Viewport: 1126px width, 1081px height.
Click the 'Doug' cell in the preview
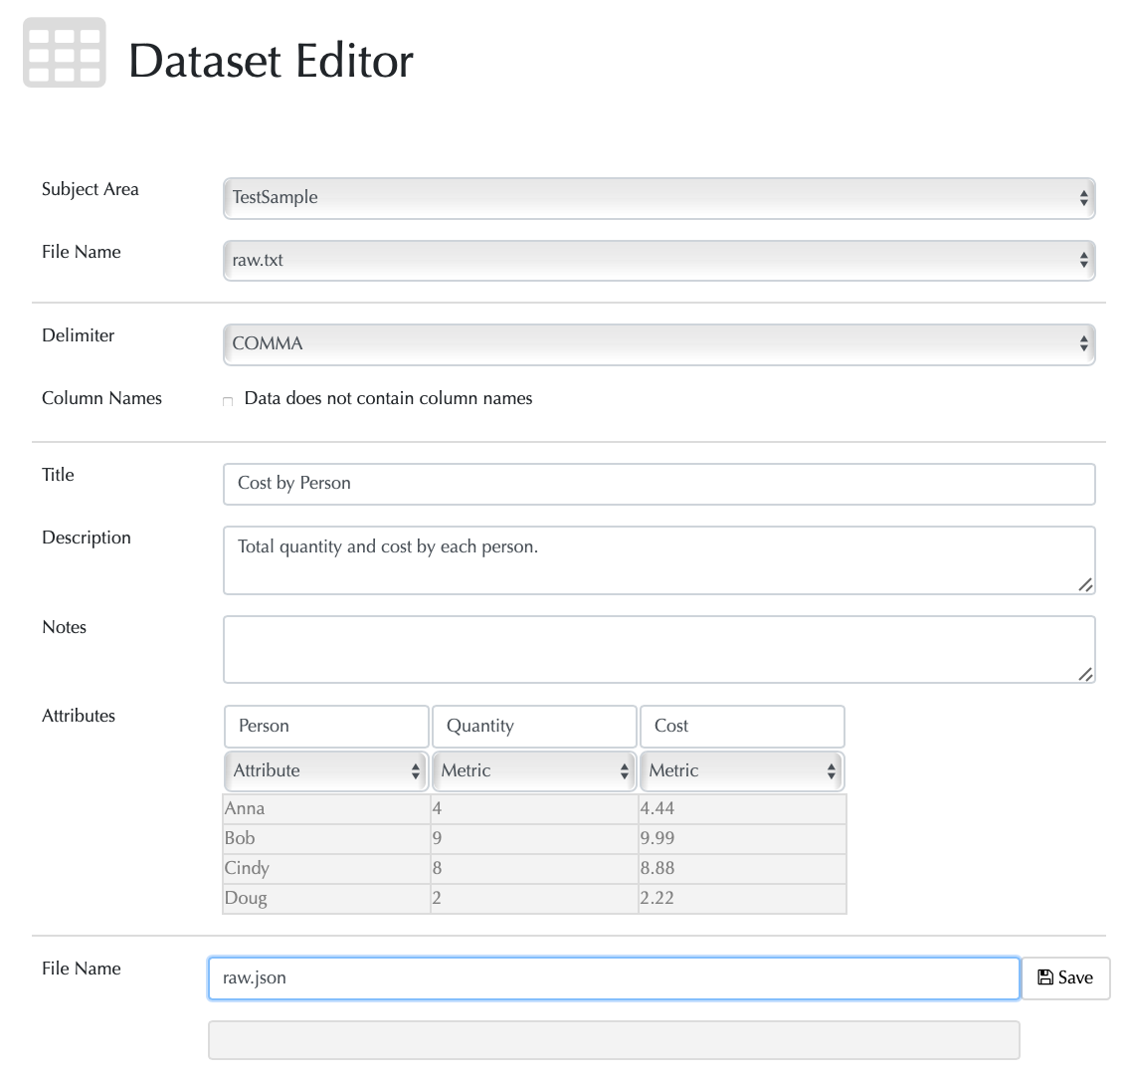click(x=326, y=899)
